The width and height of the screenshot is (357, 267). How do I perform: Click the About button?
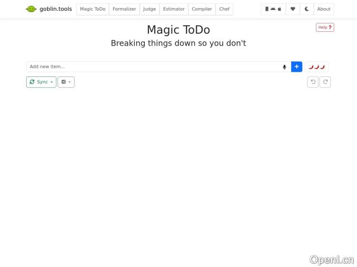coord(324,9)
